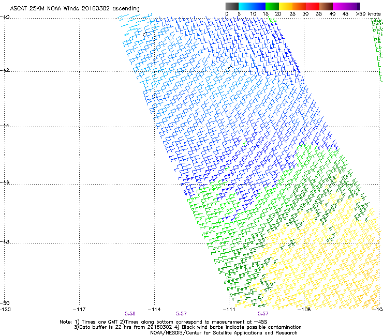
Task: Click the -108 longitude axis label
Action: point(304,310)
